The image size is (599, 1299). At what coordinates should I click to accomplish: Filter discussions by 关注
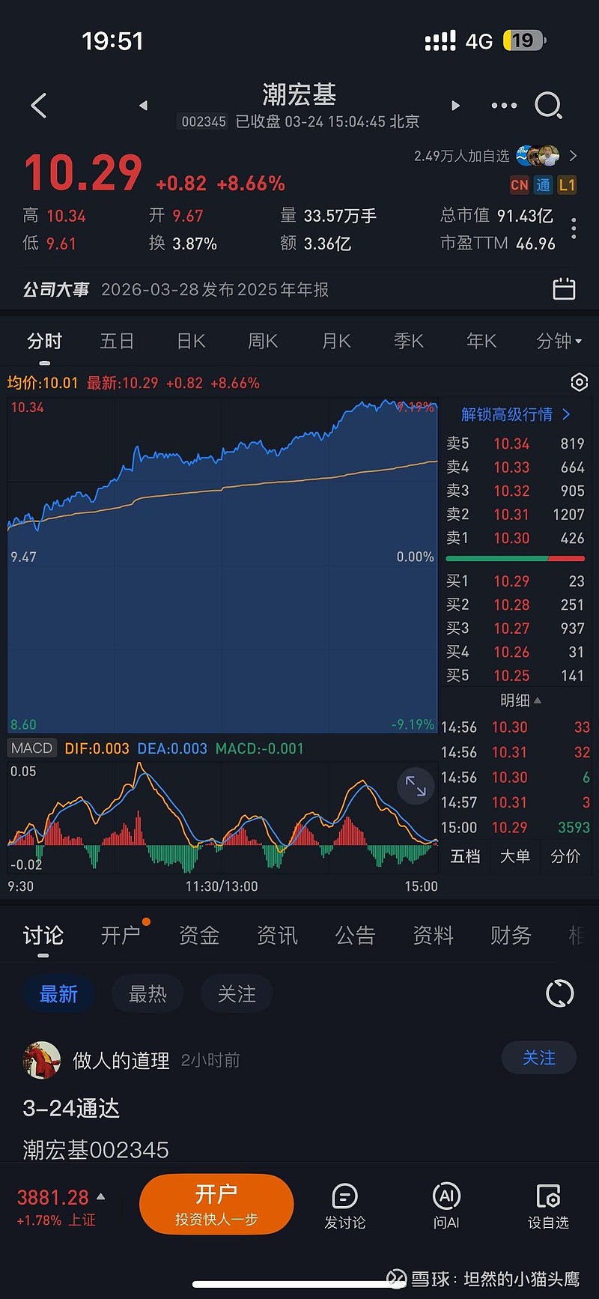(237, 994)
